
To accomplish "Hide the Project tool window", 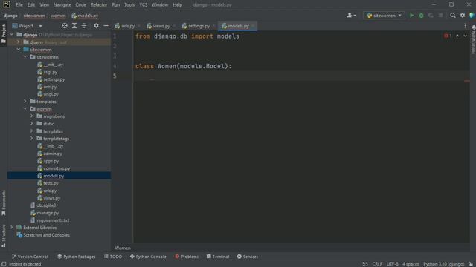I will pos(106,26).
